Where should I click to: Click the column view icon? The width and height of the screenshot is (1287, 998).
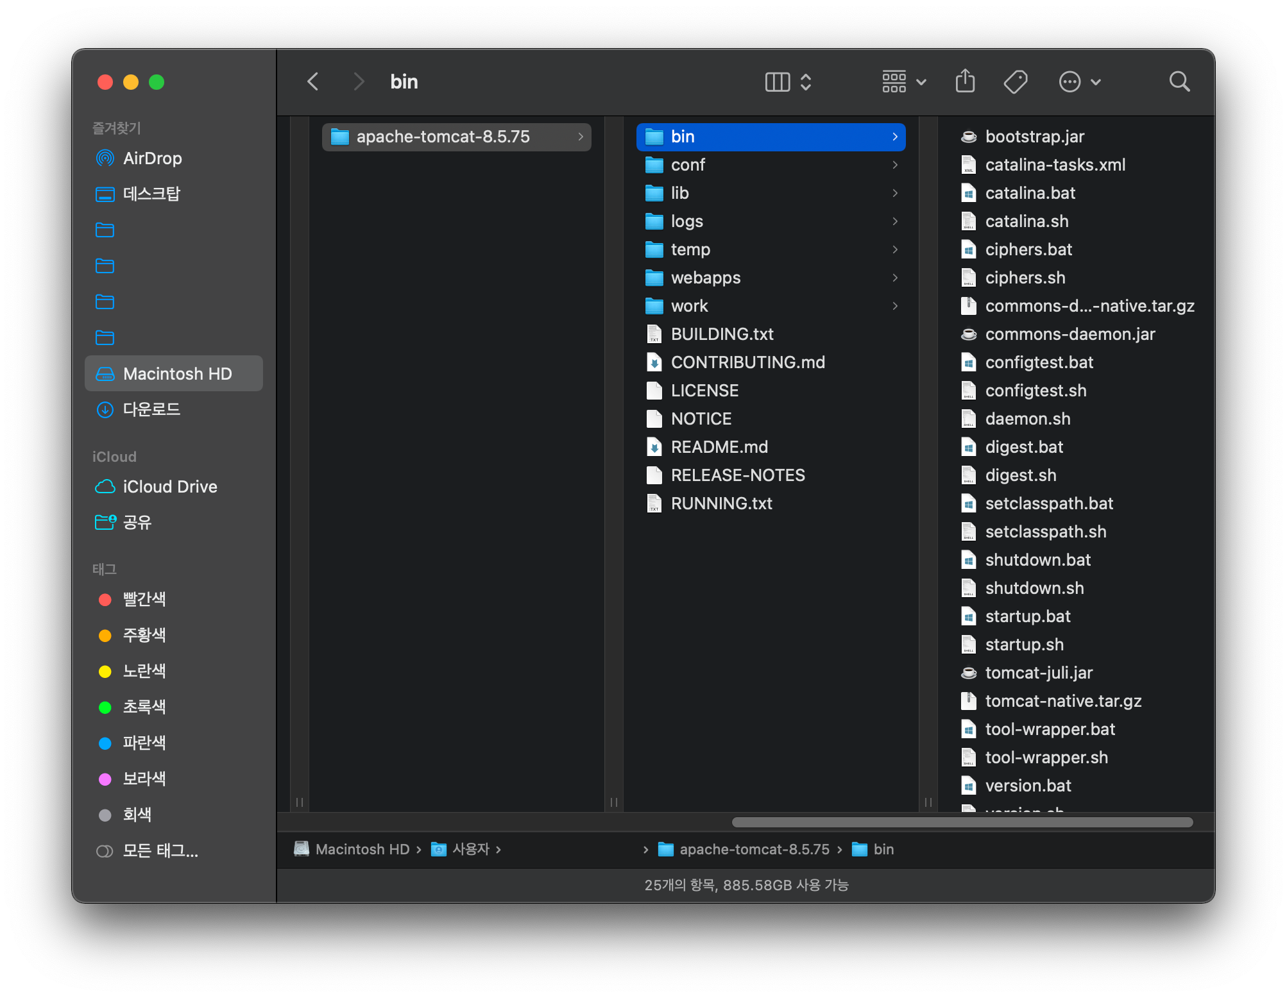click(778, 81)
